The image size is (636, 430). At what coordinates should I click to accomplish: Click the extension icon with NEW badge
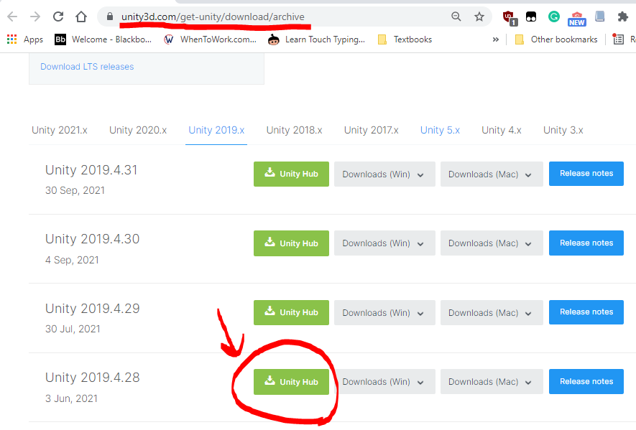click(577, 19)
